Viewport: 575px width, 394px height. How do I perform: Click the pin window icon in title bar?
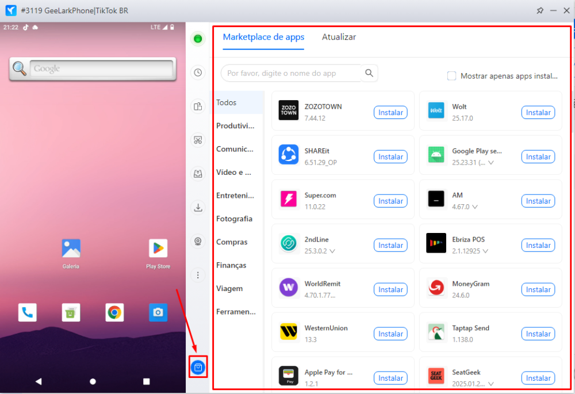[540, 10]
